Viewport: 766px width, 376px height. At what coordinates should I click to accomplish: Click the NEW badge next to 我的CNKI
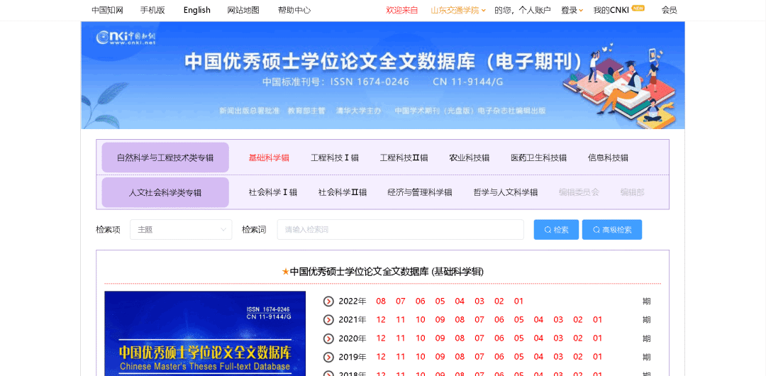point(638,8)
